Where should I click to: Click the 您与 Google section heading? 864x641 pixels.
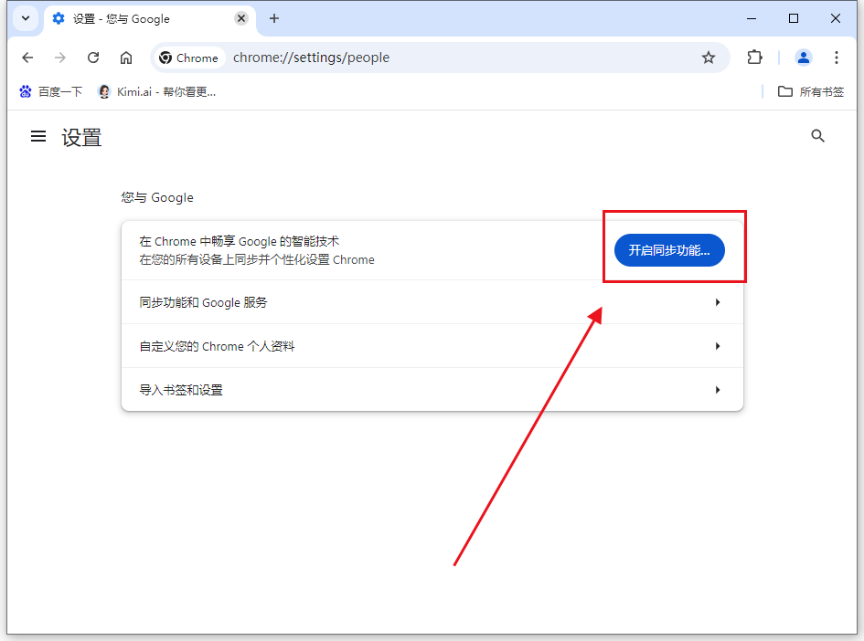click(157, 197)
